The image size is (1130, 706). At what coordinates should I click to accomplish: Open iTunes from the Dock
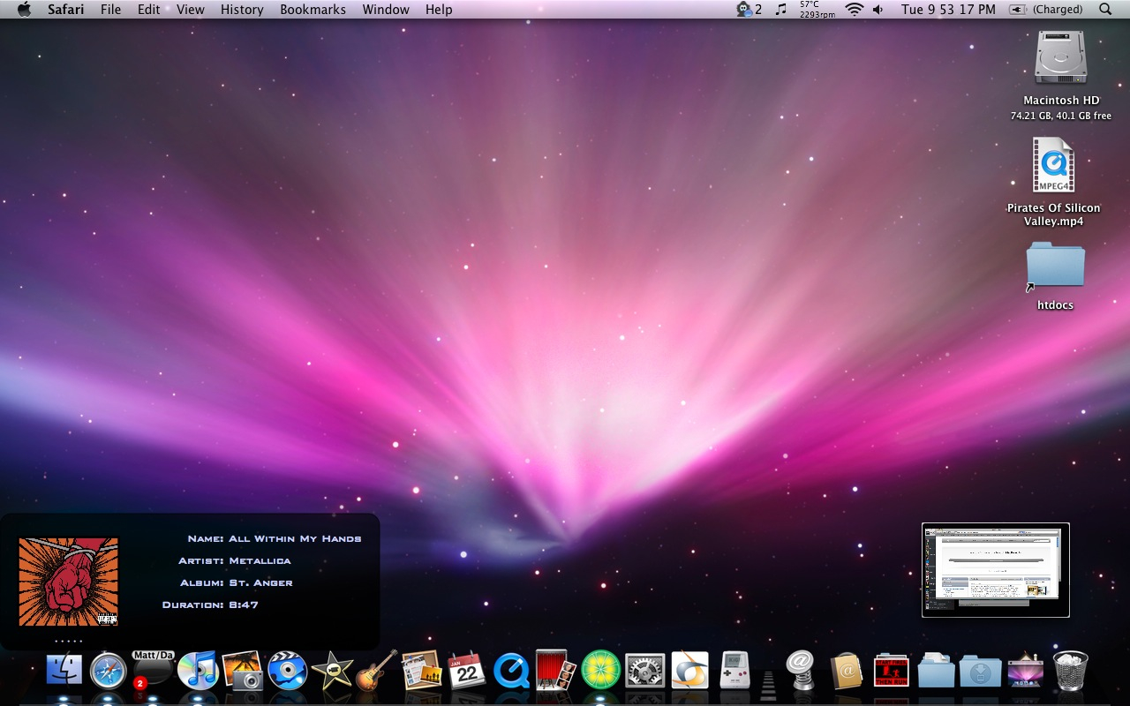(x=198, y=671)
